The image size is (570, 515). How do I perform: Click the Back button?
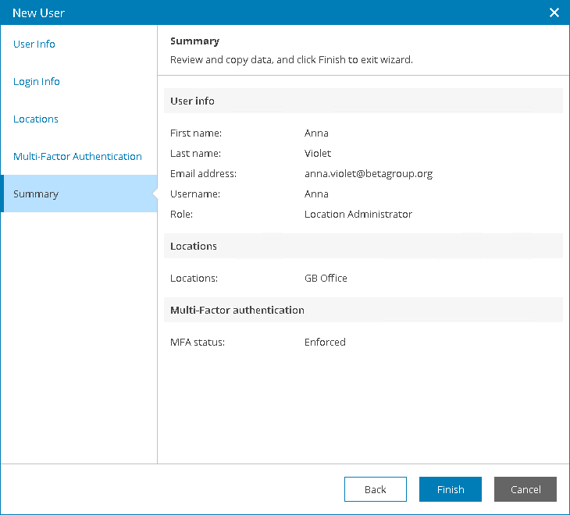coord(375,489)
